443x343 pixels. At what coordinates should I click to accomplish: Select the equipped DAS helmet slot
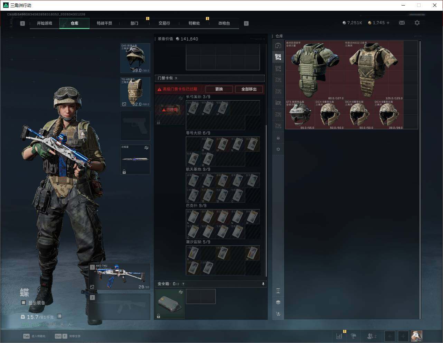click(135, 58)
